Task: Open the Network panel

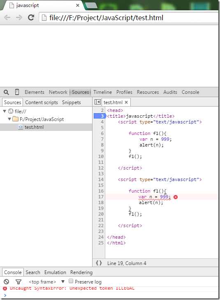Action: click(58, 92)
